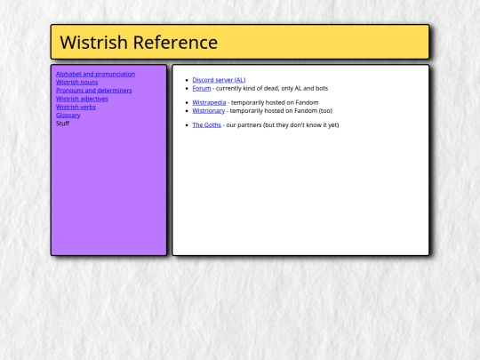Click 'temporarily hosted on Fandom (too)' text
This screenshot has height=360, width=480.
pos(281,111)
